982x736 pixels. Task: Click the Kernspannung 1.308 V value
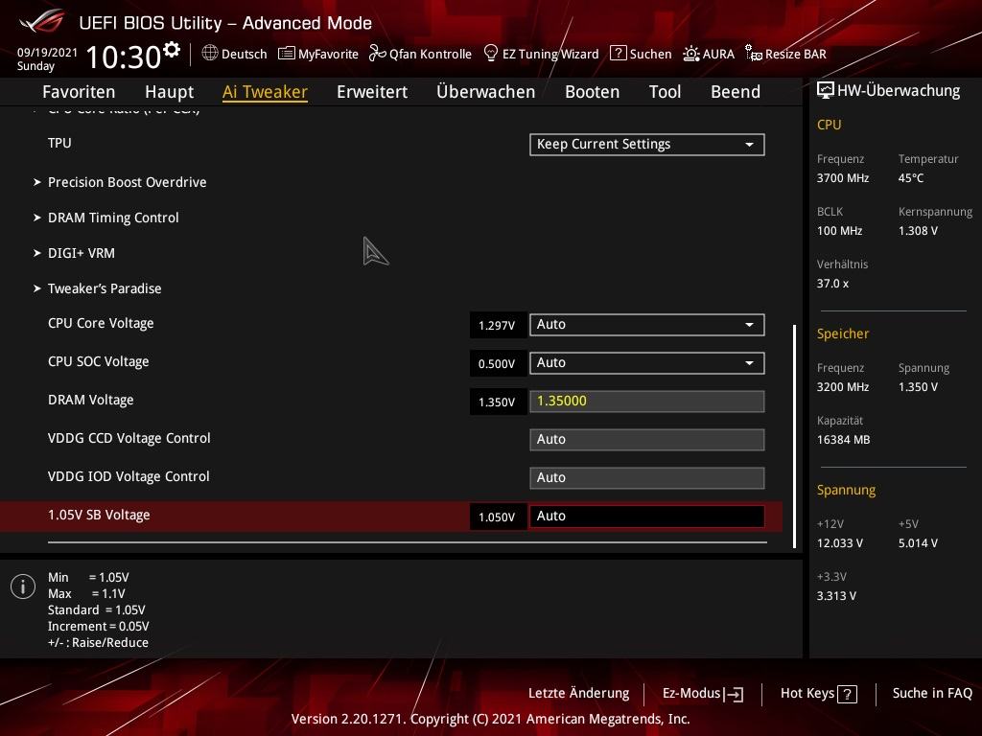918,231
